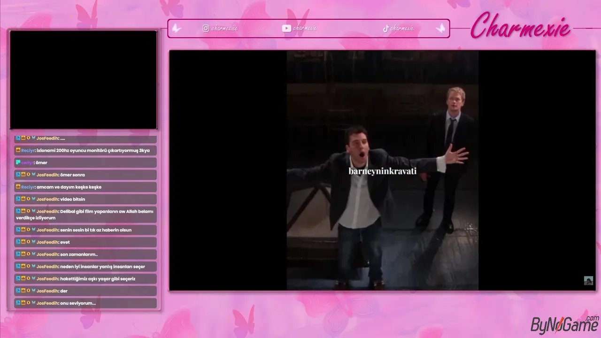Select the message 'neden iyi insanlar yanlış insanları seçer'
This screenshot has height=338, width=601.
click(x=85, y=267)
